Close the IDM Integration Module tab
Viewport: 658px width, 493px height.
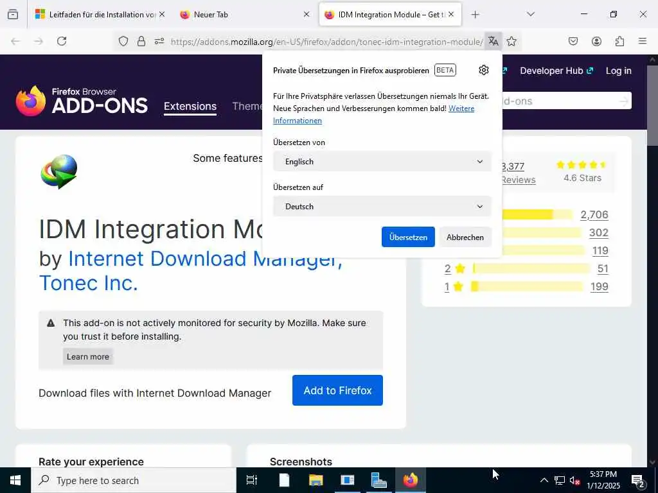click(x=451, y=14)
